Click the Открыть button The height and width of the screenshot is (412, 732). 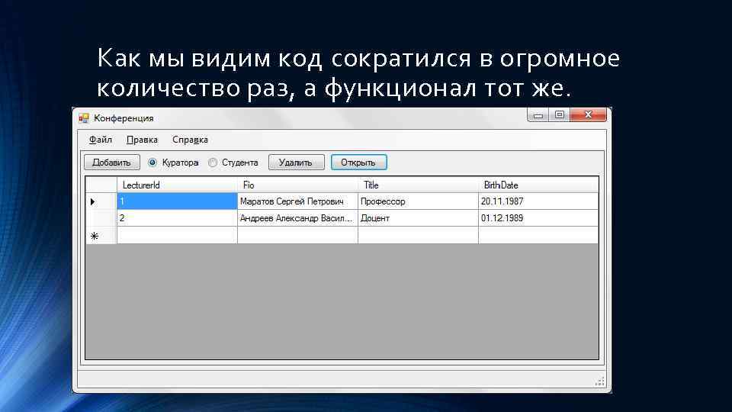point(358,163)
